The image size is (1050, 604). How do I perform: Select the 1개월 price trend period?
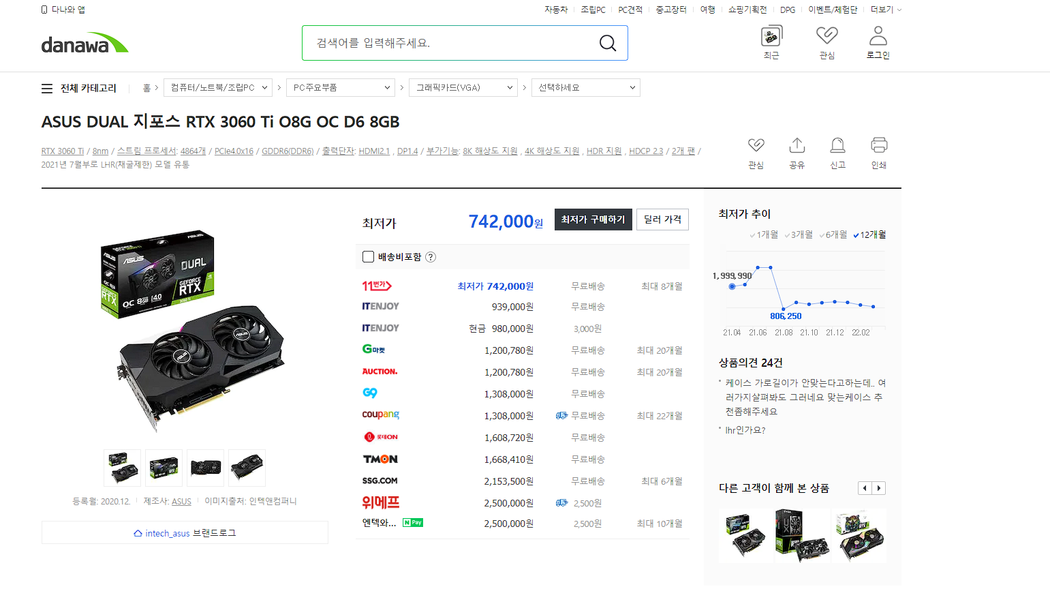(764, 235)
